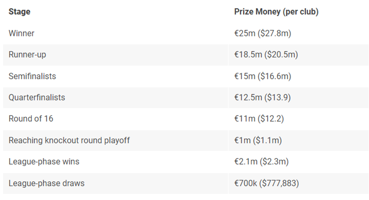This screenshot has height=200, width=369.
Task: Select the Winner row label
Action: click(x=21, y=33)
